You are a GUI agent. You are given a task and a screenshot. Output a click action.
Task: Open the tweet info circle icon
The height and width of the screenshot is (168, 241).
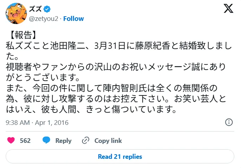[x=229, y=122]
